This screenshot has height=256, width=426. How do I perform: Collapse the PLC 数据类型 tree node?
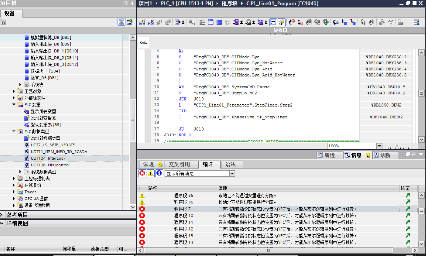pos(14,131)
